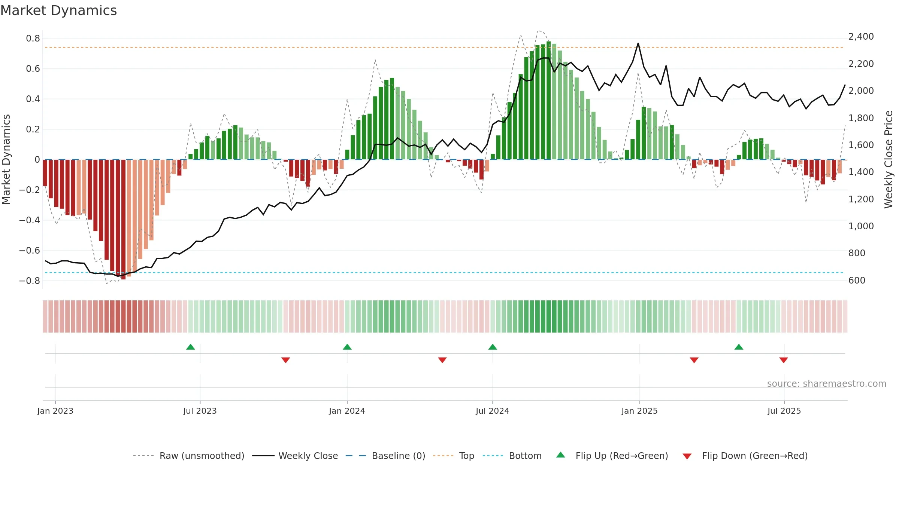
Task: Select the green Flip Up marker around May 2025
Action: (739, 347)
